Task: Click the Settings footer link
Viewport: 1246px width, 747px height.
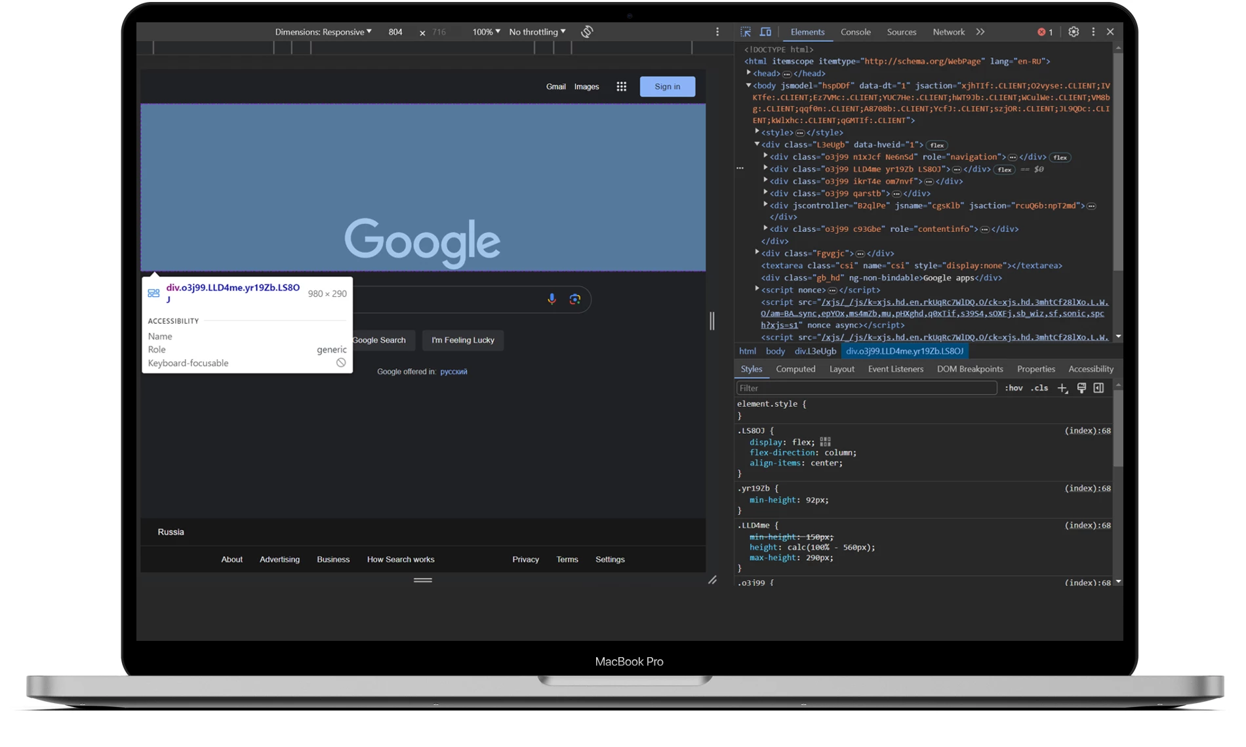Action: [x=610, y=560]
